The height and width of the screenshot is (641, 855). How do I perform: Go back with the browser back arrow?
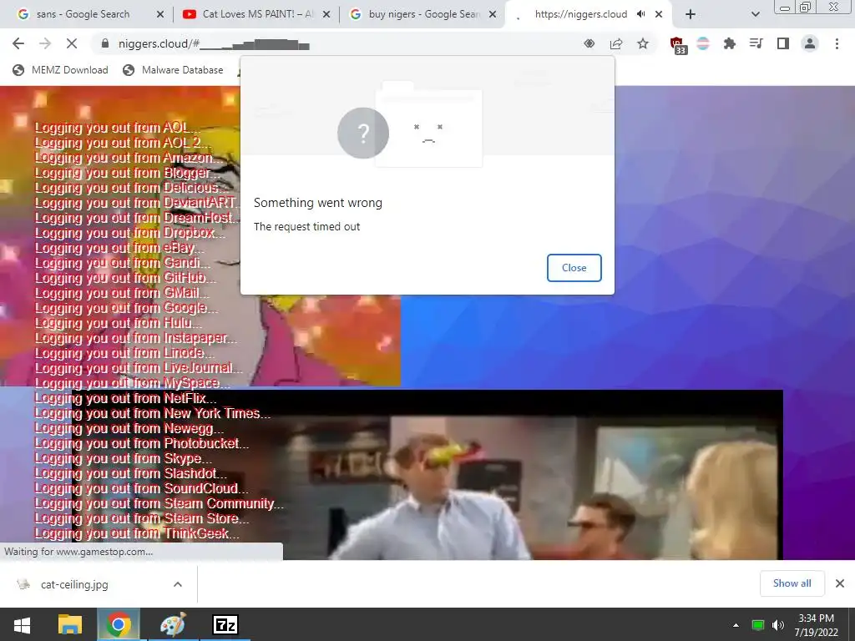pyautogui.click(x=18, y=43)
